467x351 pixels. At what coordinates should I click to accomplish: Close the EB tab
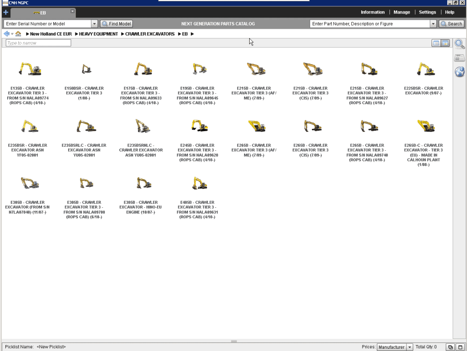point(72,11)
